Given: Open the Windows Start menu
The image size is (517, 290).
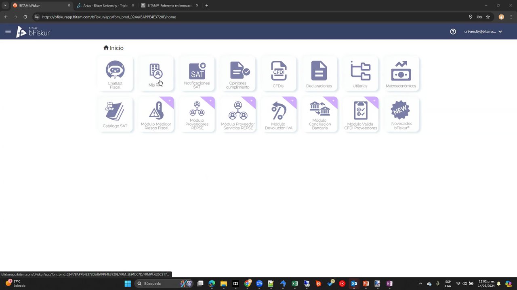Looking at the screenshot, I should (128, 284).
